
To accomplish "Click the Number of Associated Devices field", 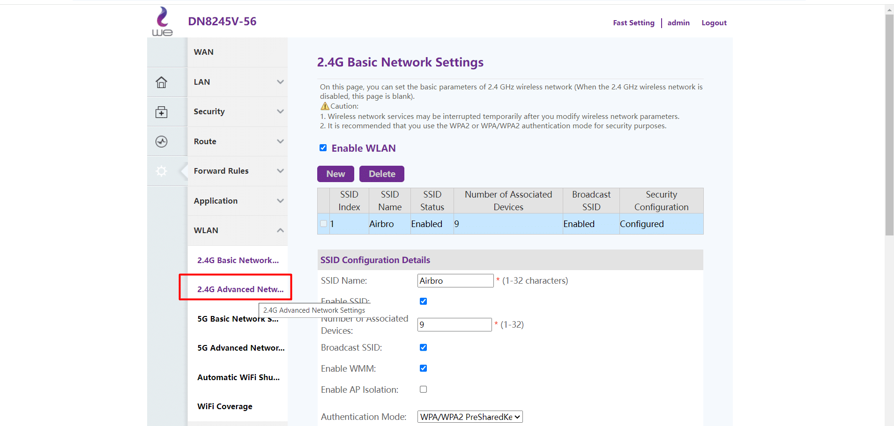I will 454,324.
